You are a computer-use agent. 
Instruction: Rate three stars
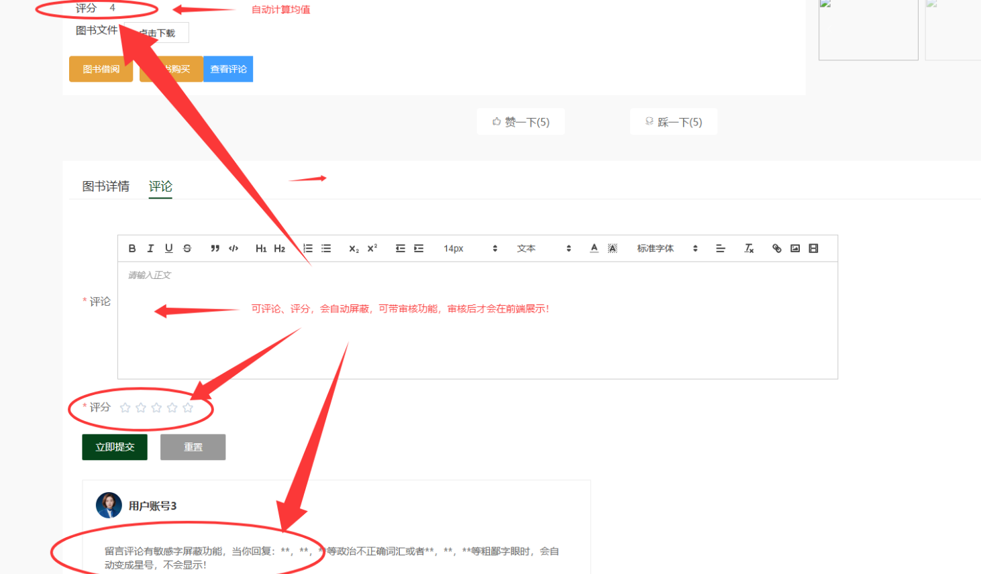pos(156,408)
